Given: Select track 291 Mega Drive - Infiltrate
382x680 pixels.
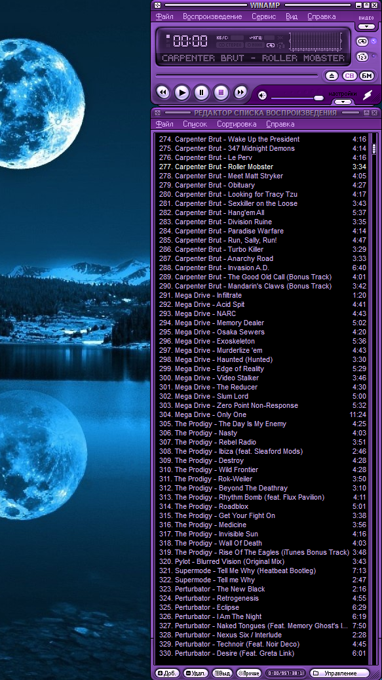Looking at the screenshot, I should tap(263, 295).
